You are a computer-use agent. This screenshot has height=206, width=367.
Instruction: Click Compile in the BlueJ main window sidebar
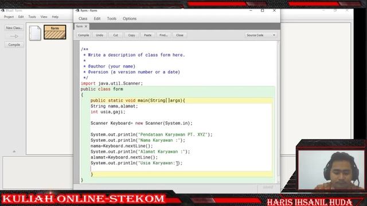14,45
